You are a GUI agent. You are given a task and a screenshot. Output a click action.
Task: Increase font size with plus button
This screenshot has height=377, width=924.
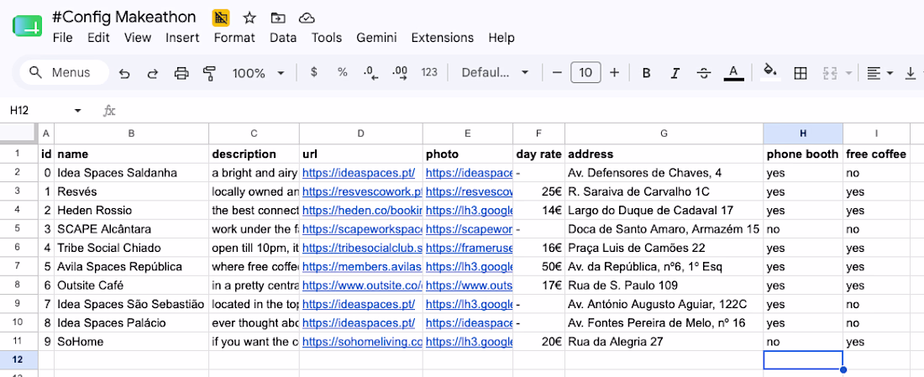(615, 72)
